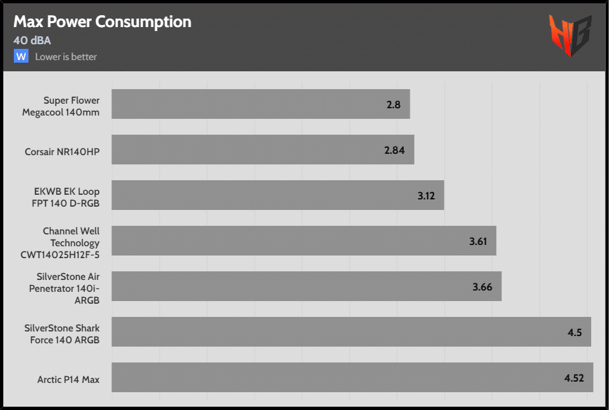This screenshot has width=609, height=410.
Task: Click the 3.12 value on the chart
Action: point(427,196)
